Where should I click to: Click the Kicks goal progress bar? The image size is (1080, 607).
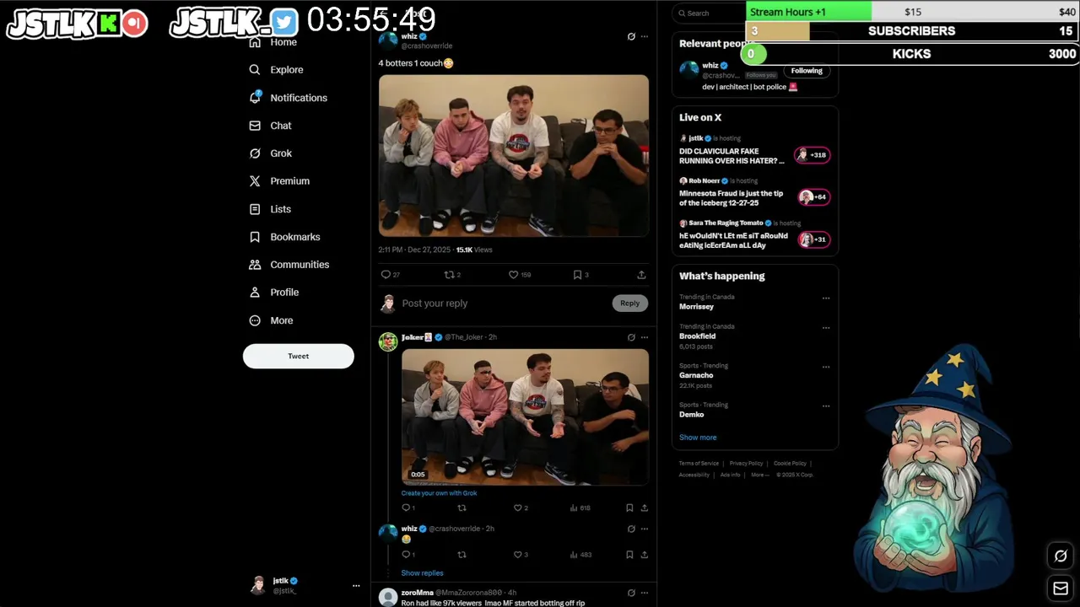point(912,54)
